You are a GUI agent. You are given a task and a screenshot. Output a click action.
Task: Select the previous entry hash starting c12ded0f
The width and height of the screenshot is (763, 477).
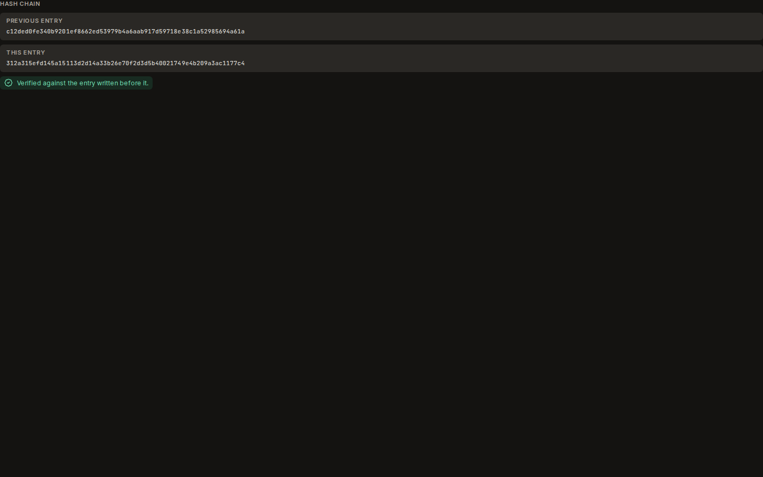coord(126,31)
